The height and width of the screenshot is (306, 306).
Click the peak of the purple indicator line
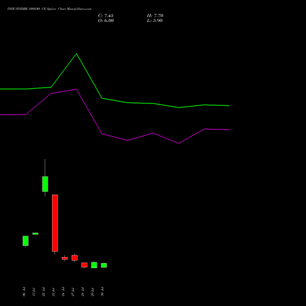coord(76,89)
